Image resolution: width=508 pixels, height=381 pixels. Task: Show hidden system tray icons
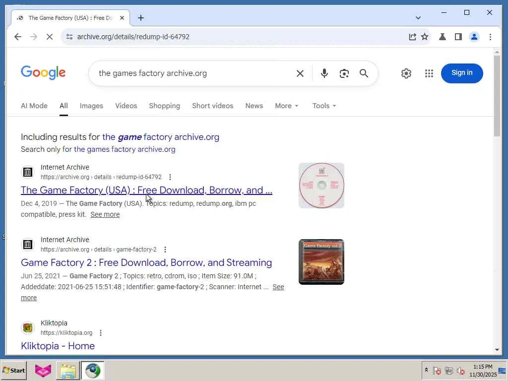click(x=426, y=370)
